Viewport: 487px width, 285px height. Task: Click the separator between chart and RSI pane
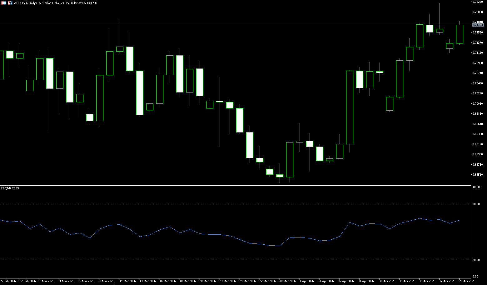click(234, 185)
